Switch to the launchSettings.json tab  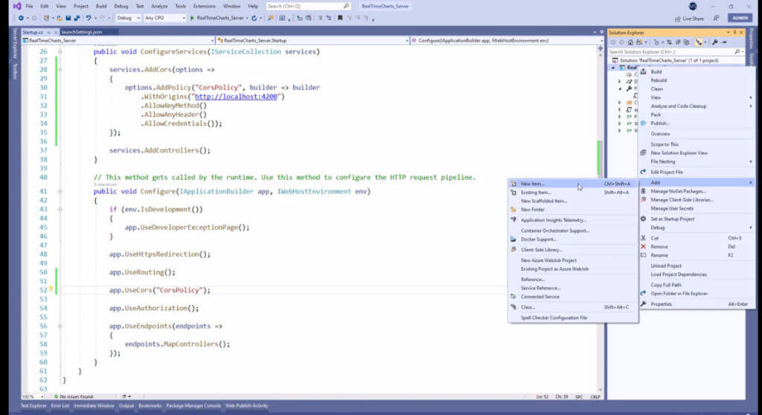click(x=82, y=32)
